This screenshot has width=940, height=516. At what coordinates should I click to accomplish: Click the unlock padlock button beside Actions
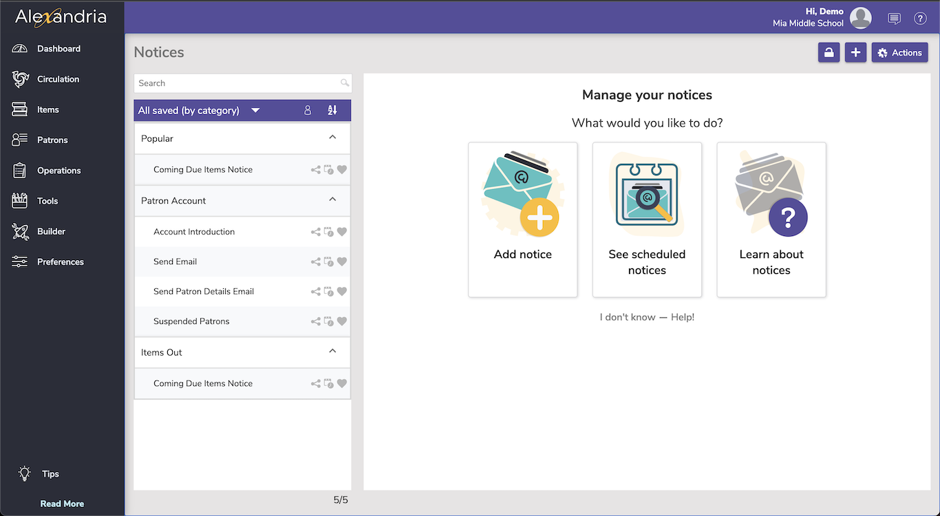pyautogui.click(x=829, y=53)
